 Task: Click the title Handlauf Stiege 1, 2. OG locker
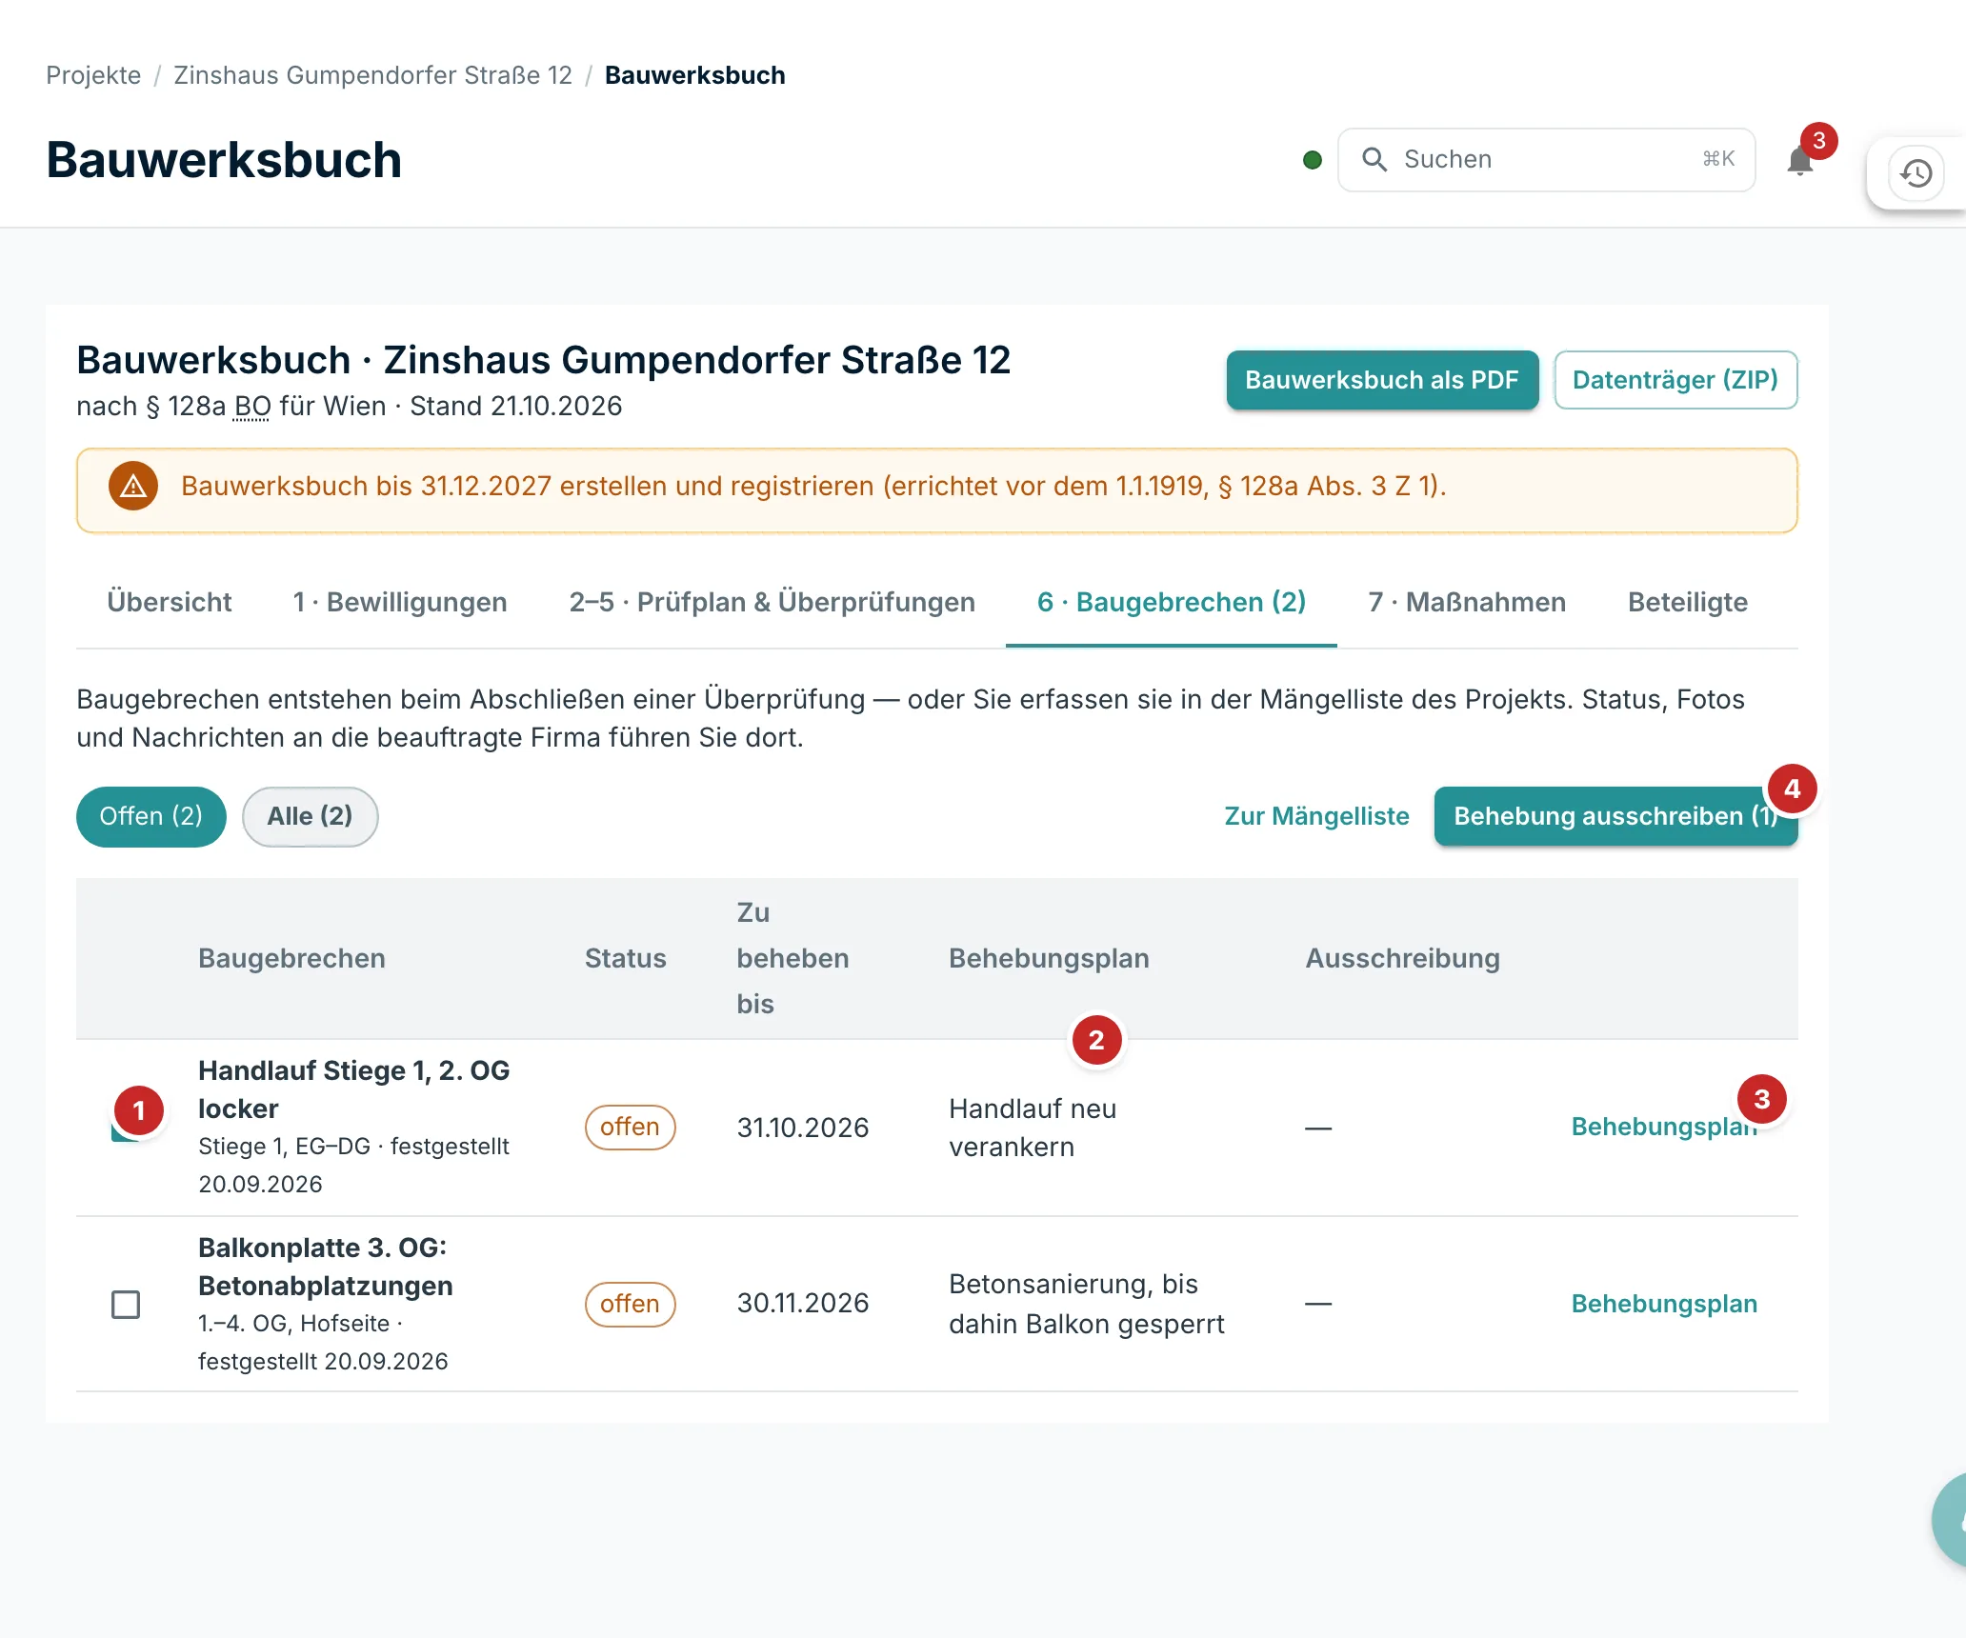pos(353,1089)
